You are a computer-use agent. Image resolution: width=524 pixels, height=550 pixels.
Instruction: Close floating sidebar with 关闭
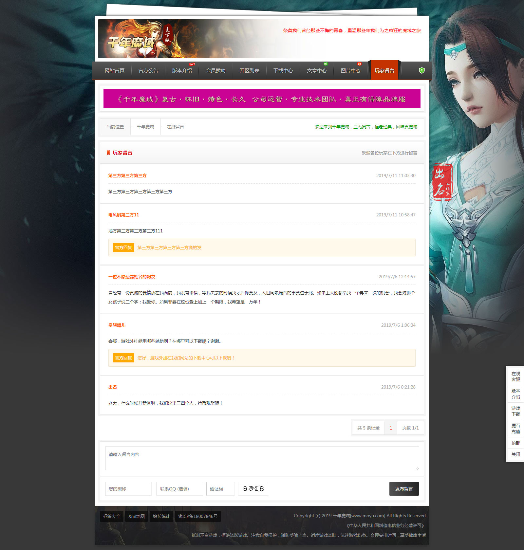516,454
